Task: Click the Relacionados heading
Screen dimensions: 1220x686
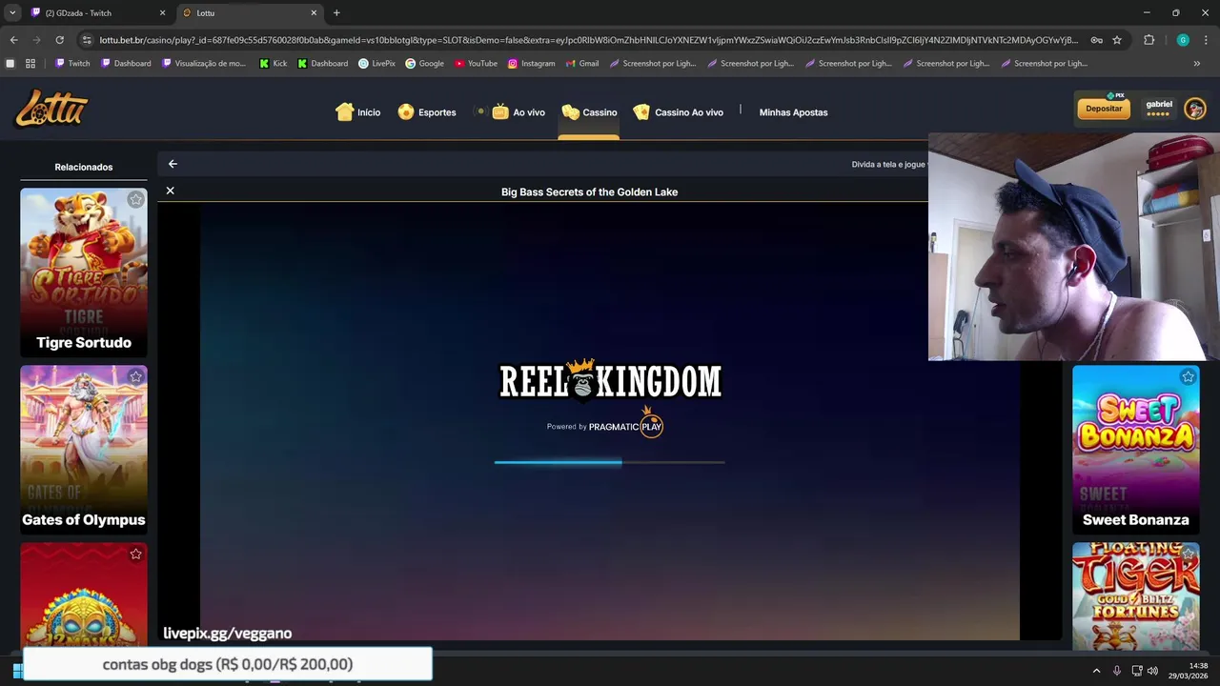Action: point(84,167)
